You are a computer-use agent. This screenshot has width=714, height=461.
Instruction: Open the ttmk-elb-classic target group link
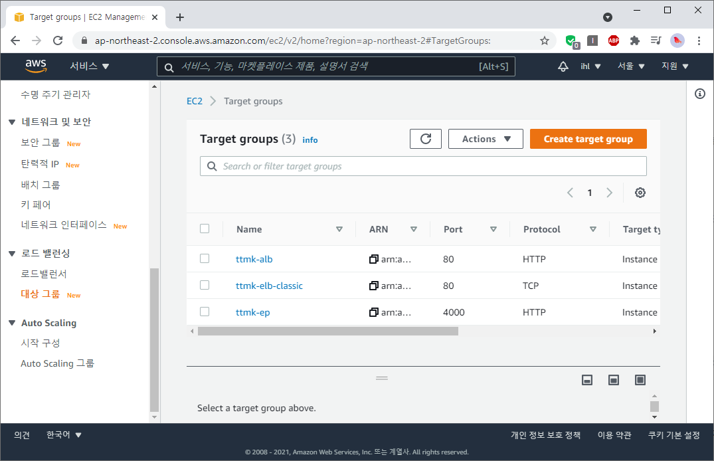(269, 286)
